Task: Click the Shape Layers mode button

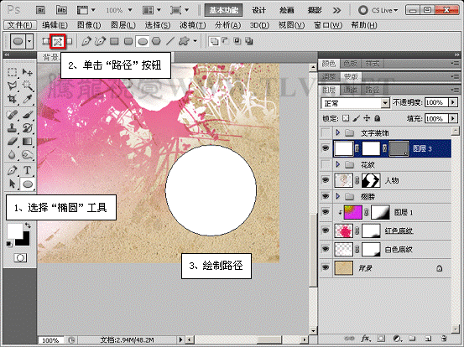Action: click(x=45, y=41)
